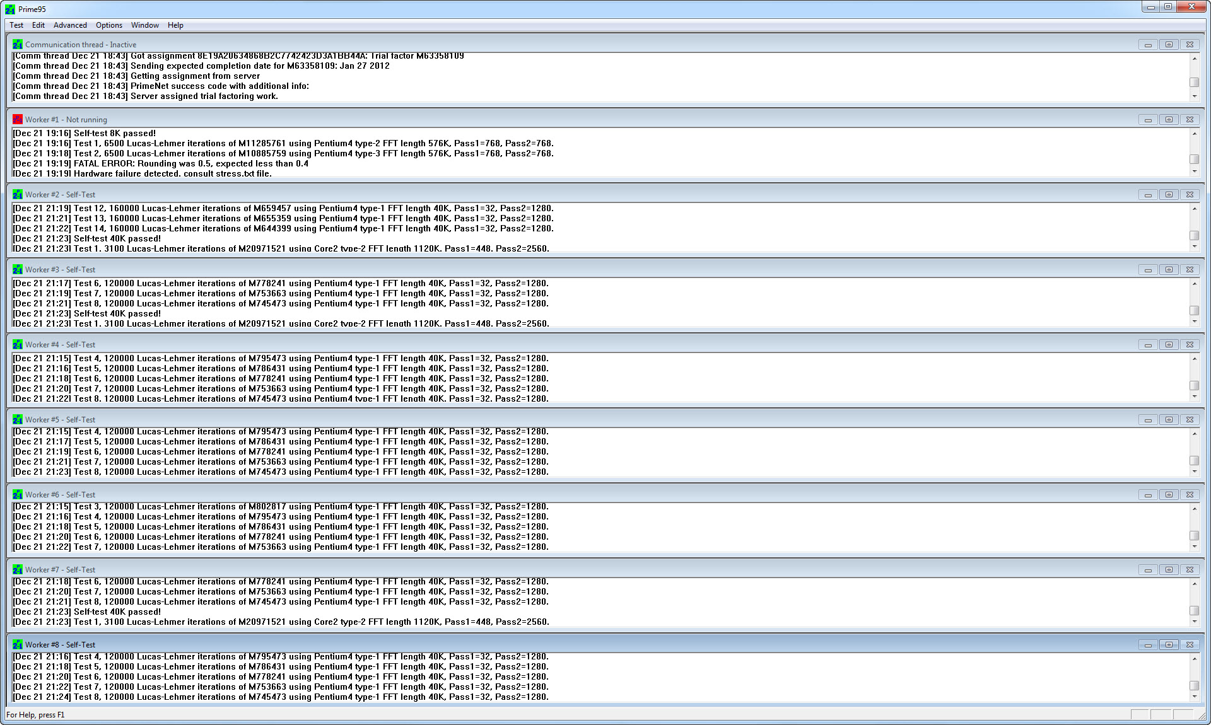This screenshot has height=725, width=1211.
Task: Click the Worker #8 window icon
Action: click(18, 644)
